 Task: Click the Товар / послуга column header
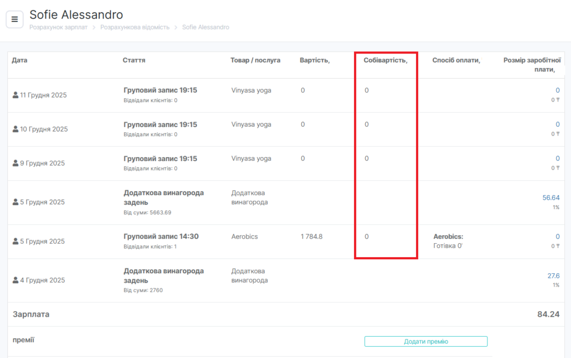pos(255,60)
